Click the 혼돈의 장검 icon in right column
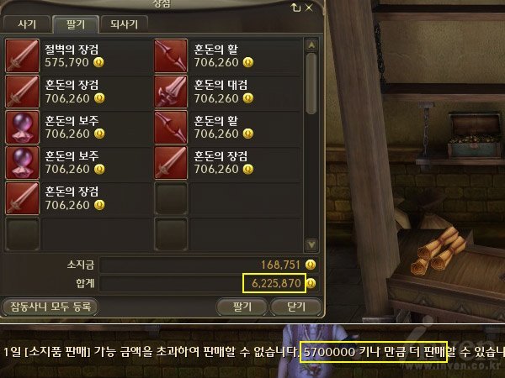 (x=171, y=162)
